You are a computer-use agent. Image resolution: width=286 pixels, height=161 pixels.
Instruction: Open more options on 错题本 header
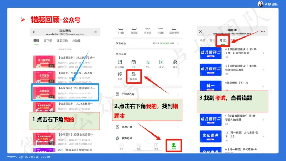click(263, 31)
